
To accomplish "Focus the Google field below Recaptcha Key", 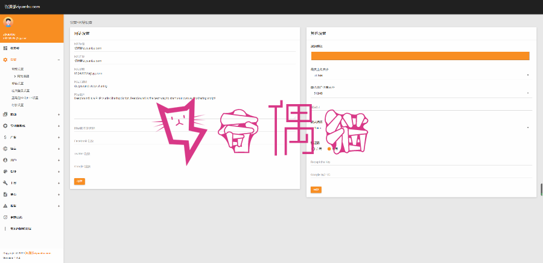I will point(421,175).
